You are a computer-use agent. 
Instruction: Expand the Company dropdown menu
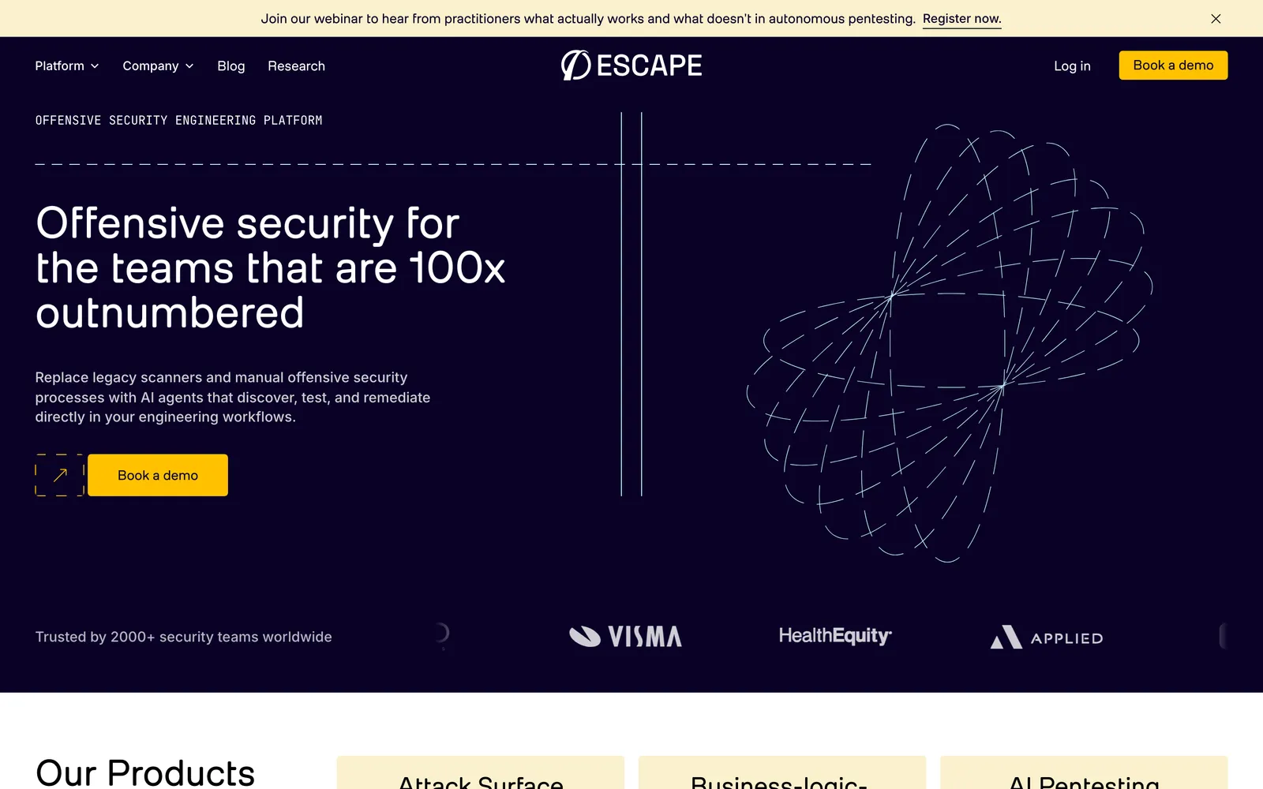pos(158,66)
